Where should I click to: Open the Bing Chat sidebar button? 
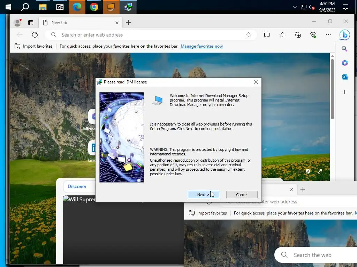(344, 35)
